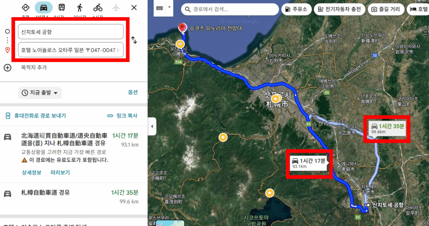This screenshot has width=429, height=226.
Task: Swap origin and destination arrows
Action: pos(134,40)
